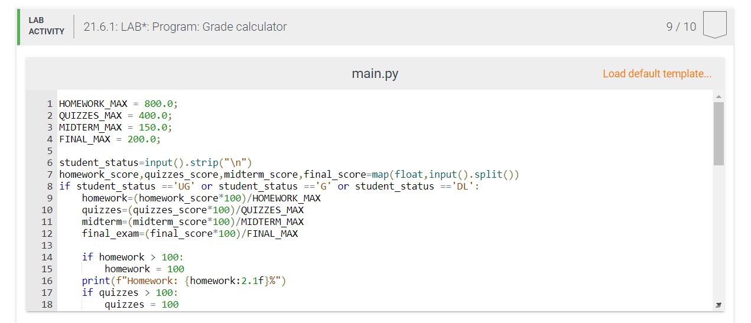Screen dimensions: 751x323
Task: Click the LAB ACTIVITY label
Action: point(46,26)
